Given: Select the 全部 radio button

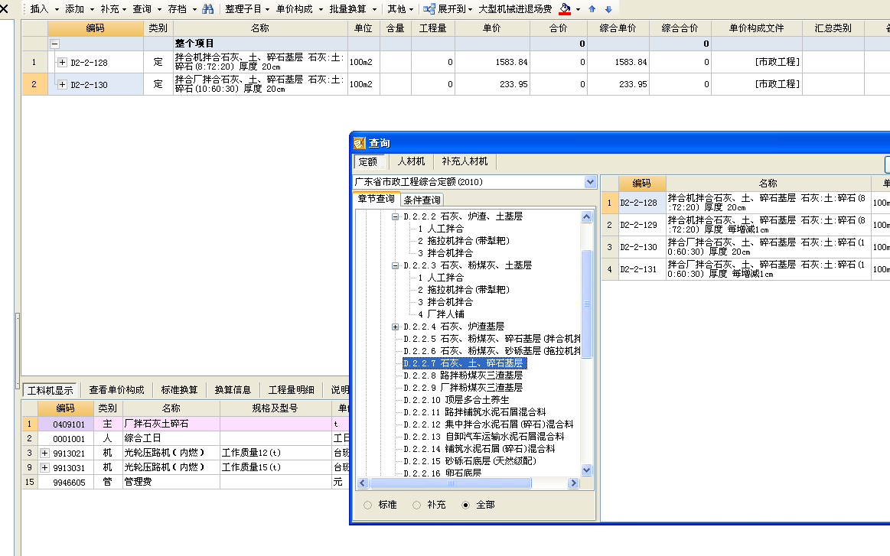Looking at the screenshot, I should click(465, 505).
